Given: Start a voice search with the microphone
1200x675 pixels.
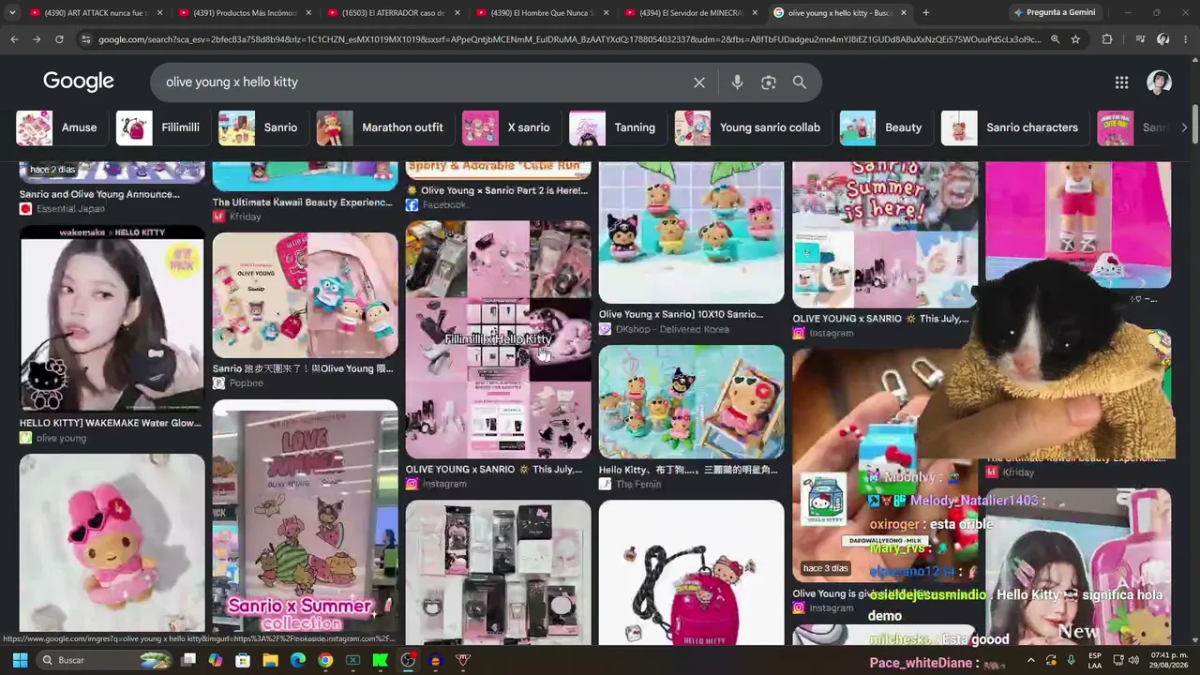Looking at the screenshot, I should tap(737, 82).
